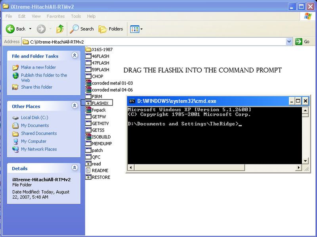Select the CHOP file icon

[x=88, y=76]
